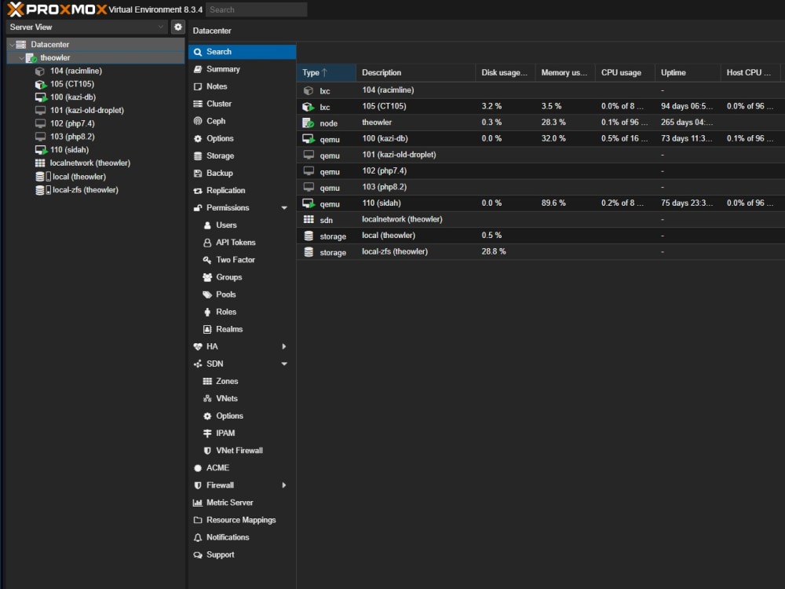
Task: Click the Notifications bell icon
Action: pos(198,537)
